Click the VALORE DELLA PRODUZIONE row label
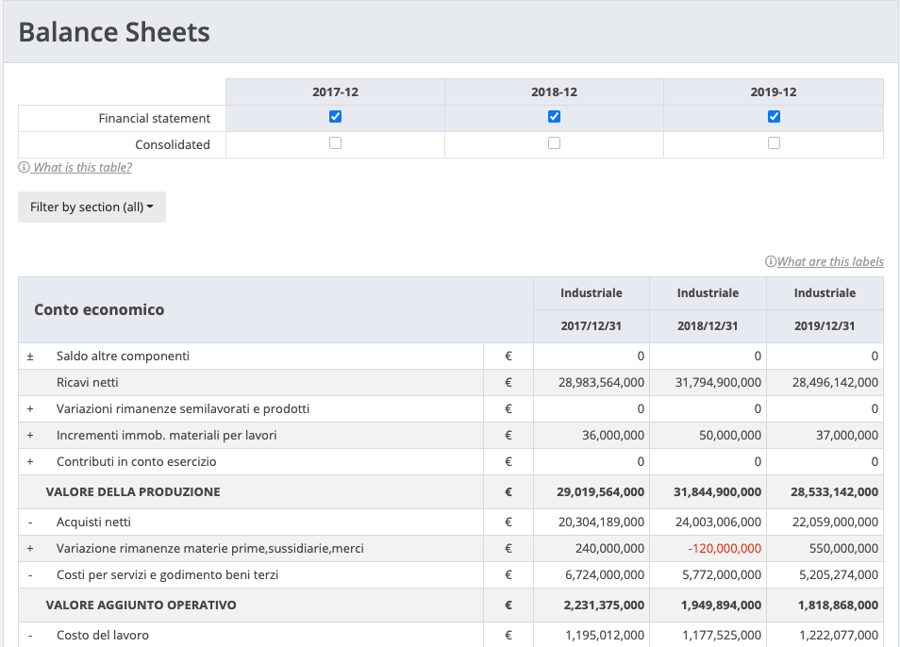 [x=133, y=492]
